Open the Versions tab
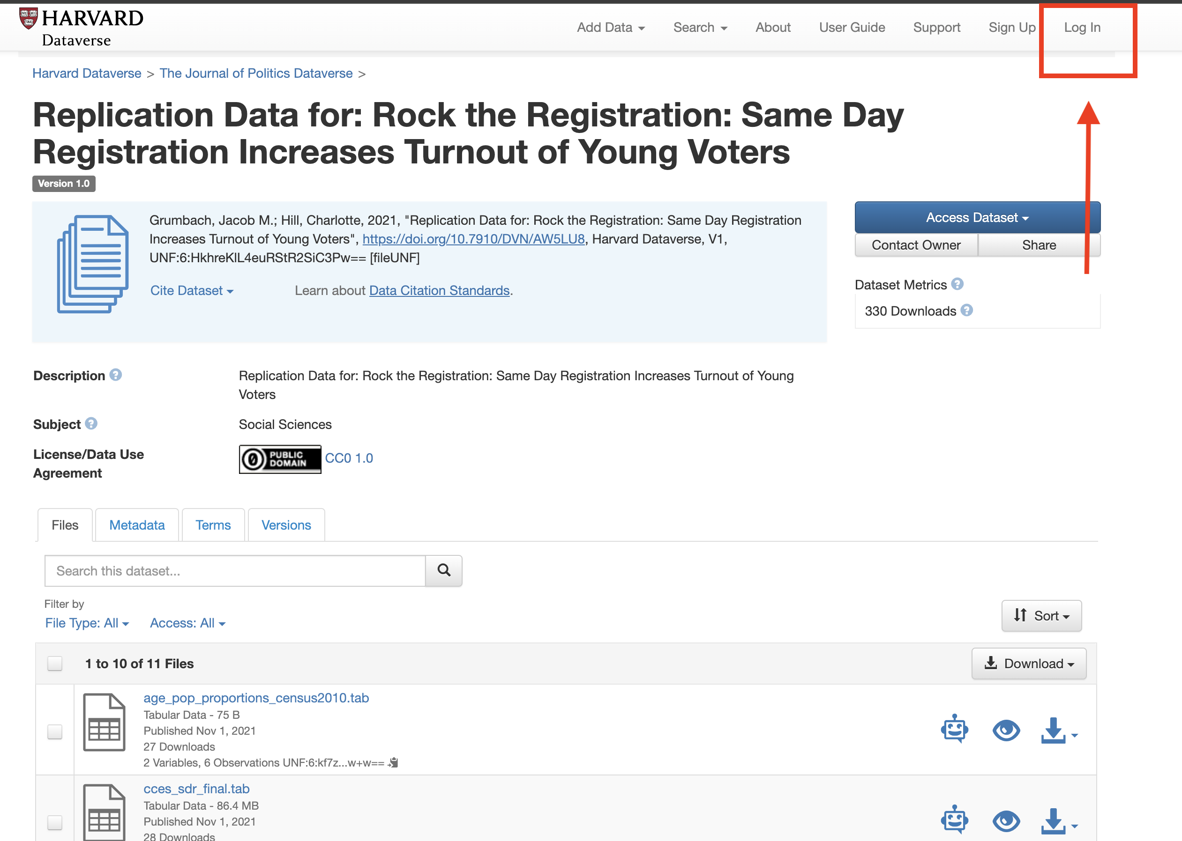Screen dimensions: 1182x841 (x=286, y=525)
